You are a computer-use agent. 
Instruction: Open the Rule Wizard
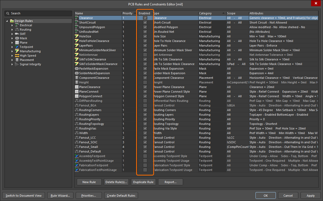pyautogui.click(x=61, y=196)
